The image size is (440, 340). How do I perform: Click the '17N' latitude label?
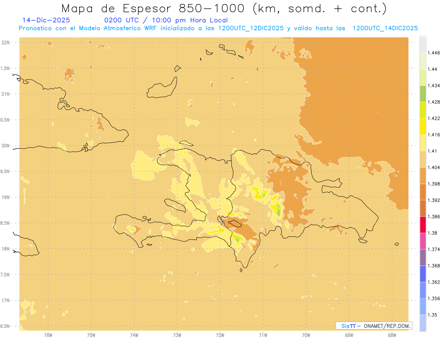[6, 301]
